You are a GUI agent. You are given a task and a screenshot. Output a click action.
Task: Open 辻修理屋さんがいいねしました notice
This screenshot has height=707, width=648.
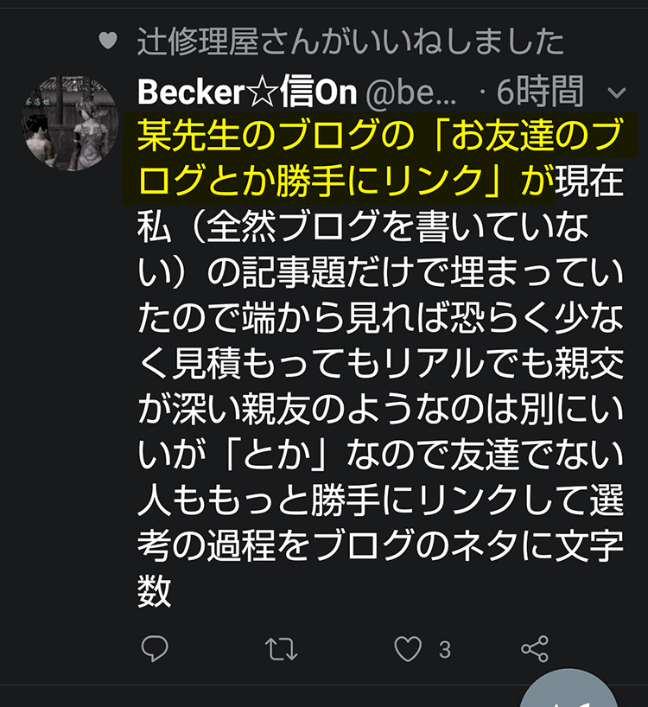[350, 41]
